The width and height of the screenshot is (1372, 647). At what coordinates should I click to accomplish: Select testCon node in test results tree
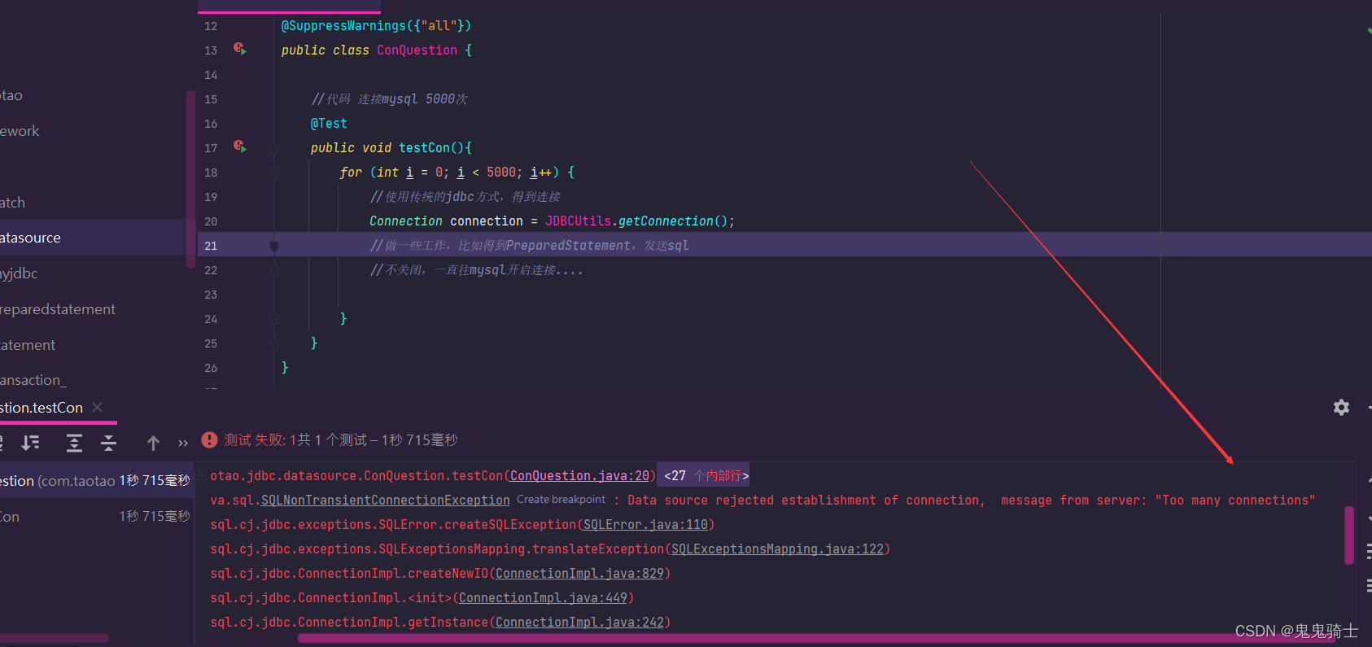pyautogui.click(x=95, y=517)
